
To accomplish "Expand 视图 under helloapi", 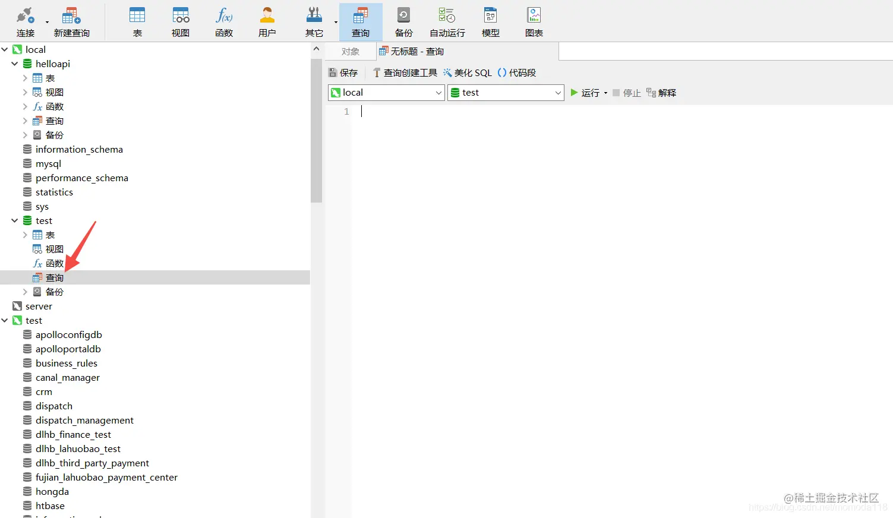I will pos(25,92).
